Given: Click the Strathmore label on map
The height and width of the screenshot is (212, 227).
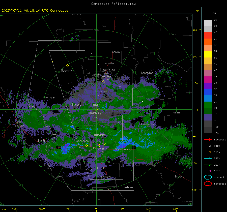Looking at the screenshot, I should (123, 149).
